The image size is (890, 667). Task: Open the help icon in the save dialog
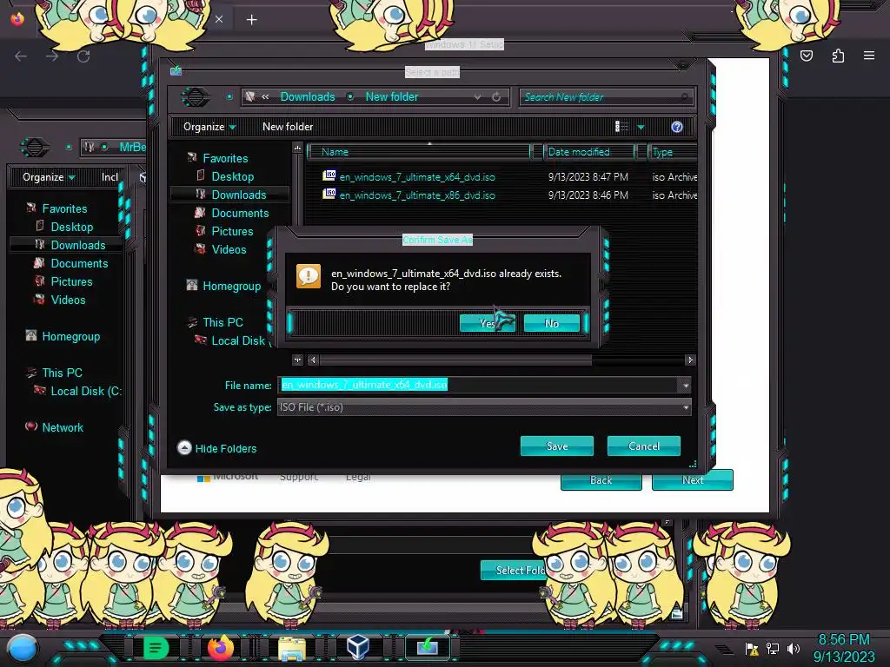point(676,127)
